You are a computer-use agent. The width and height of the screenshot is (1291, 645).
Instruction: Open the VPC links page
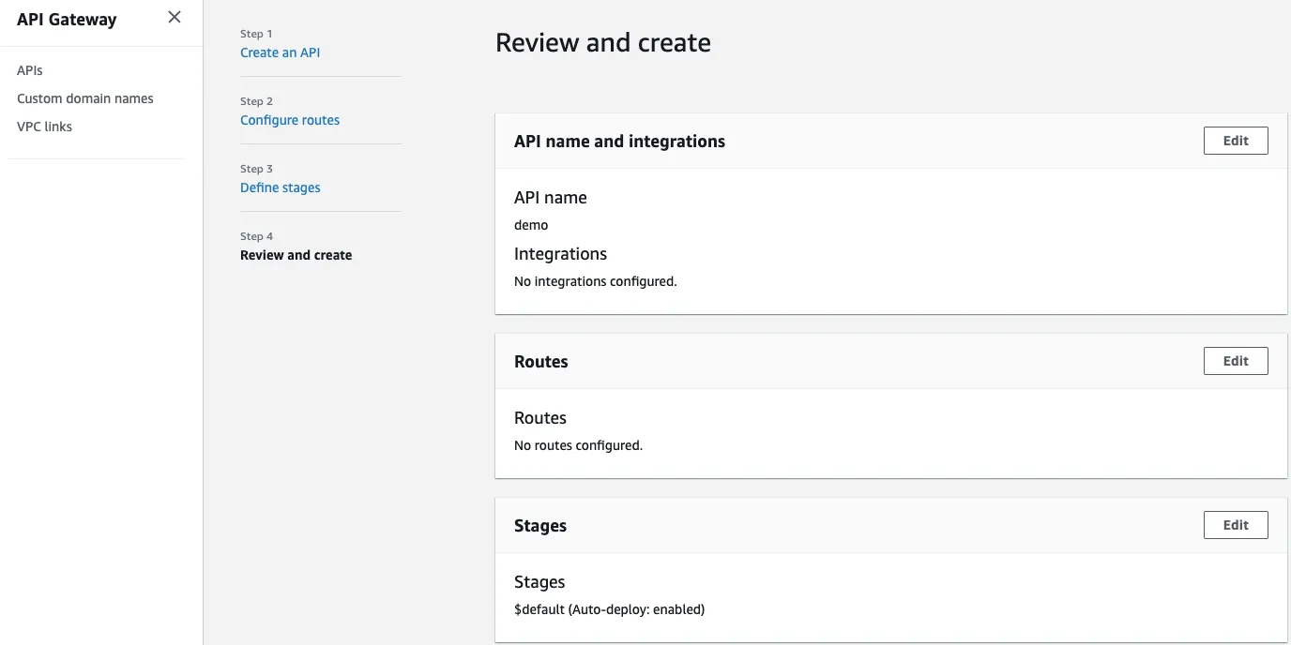point(44,126)
